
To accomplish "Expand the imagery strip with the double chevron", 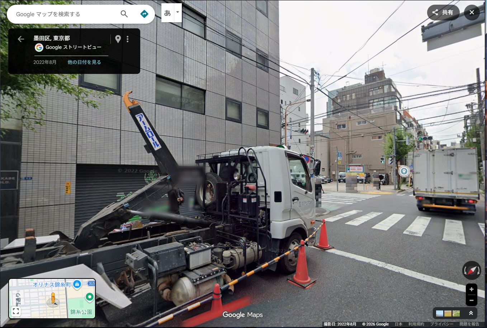I will [471, 313].
